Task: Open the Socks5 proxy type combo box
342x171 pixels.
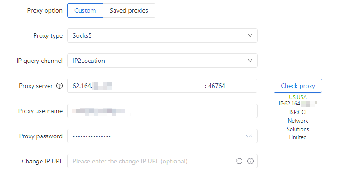Action: click(x=162, y=35)
